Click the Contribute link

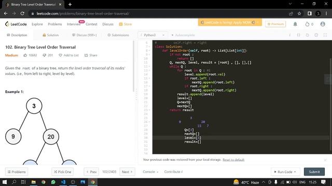pyautogui.click(x=173, y=172)
